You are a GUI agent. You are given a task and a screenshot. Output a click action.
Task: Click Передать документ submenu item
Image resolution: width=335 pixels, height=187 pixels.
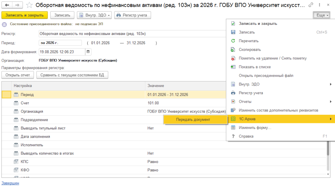[195, 120]
